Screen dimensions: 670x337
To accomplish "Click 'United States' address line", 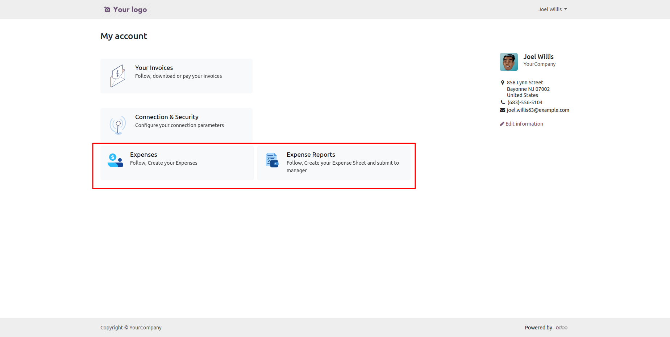I will click(523, 95).
